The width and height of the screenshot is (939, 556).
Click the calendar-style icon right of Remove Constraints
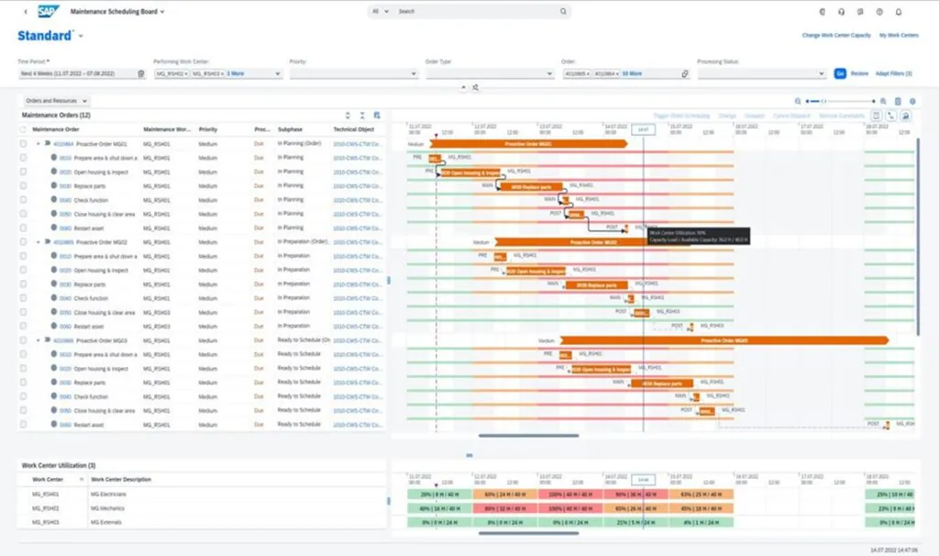coord(876,116)
